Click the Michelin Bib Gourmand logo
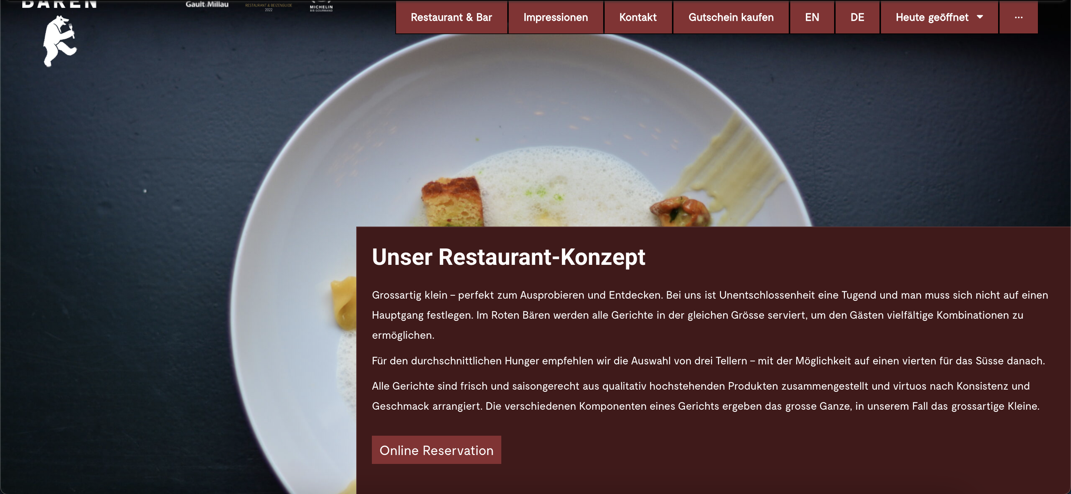The width and height of the screenshot is (1071, 494). pyautogui.click(x=321, y=6)
